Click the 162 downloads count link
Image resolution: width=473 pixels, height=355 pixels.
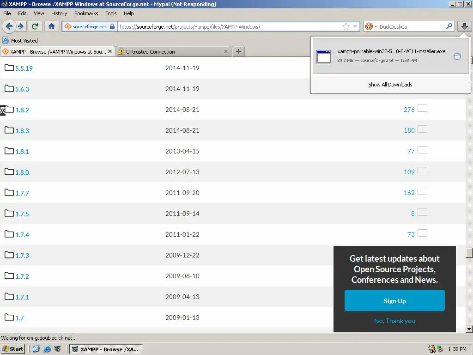click(409, 193)
